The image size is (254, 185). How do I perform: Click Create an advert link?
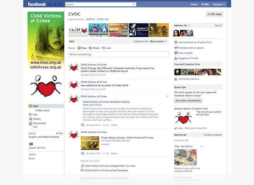[213, 135]
